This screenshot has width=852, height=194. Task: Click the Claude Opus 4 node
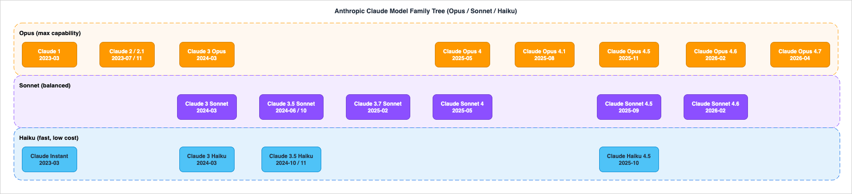click(x=462, y=55)
